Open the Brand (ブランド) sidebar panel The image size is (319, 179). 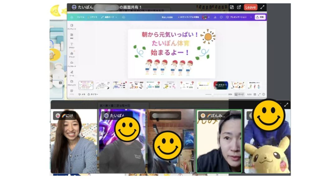[x=72, y=54]
